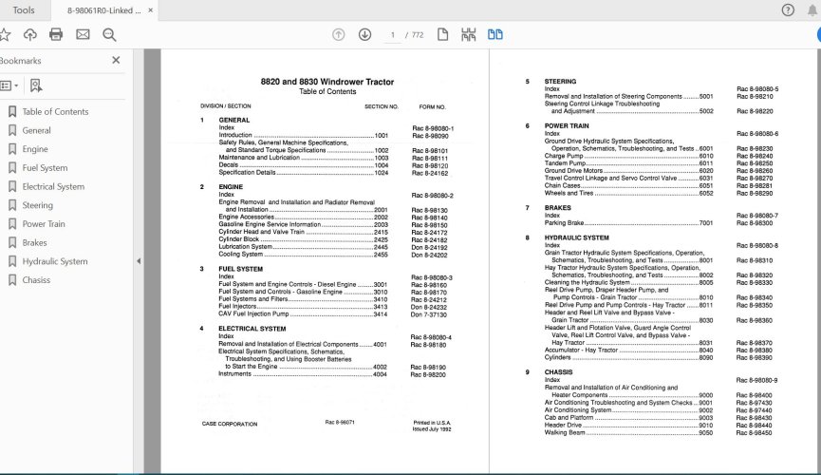821x475 pixels.
Task: Switch to the 8-98061R0-Linked document tab
Action: pos(103,10)
